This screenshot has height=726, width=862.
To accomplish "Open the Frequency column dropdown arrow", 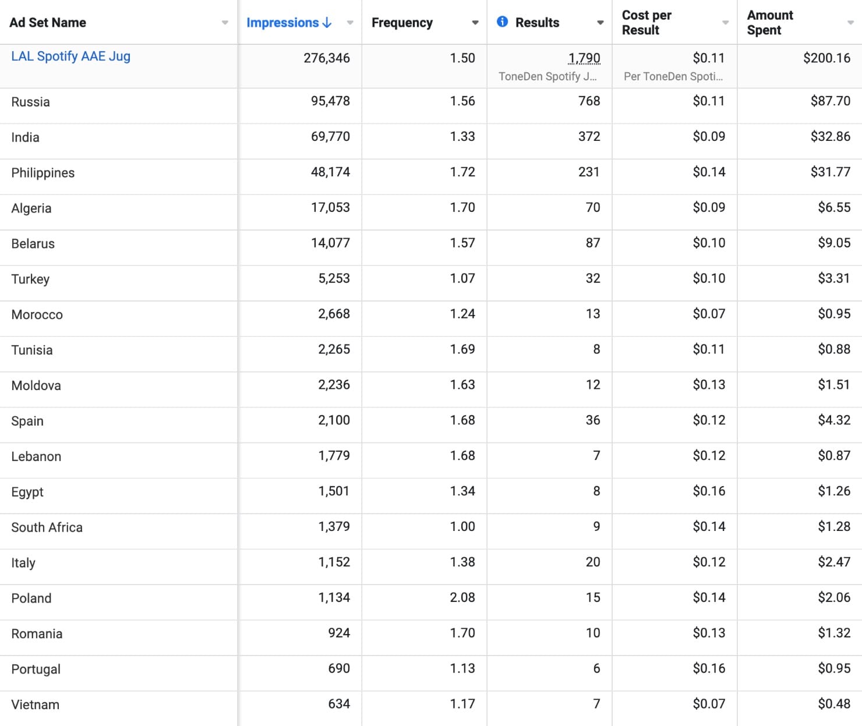I will 475,23.
